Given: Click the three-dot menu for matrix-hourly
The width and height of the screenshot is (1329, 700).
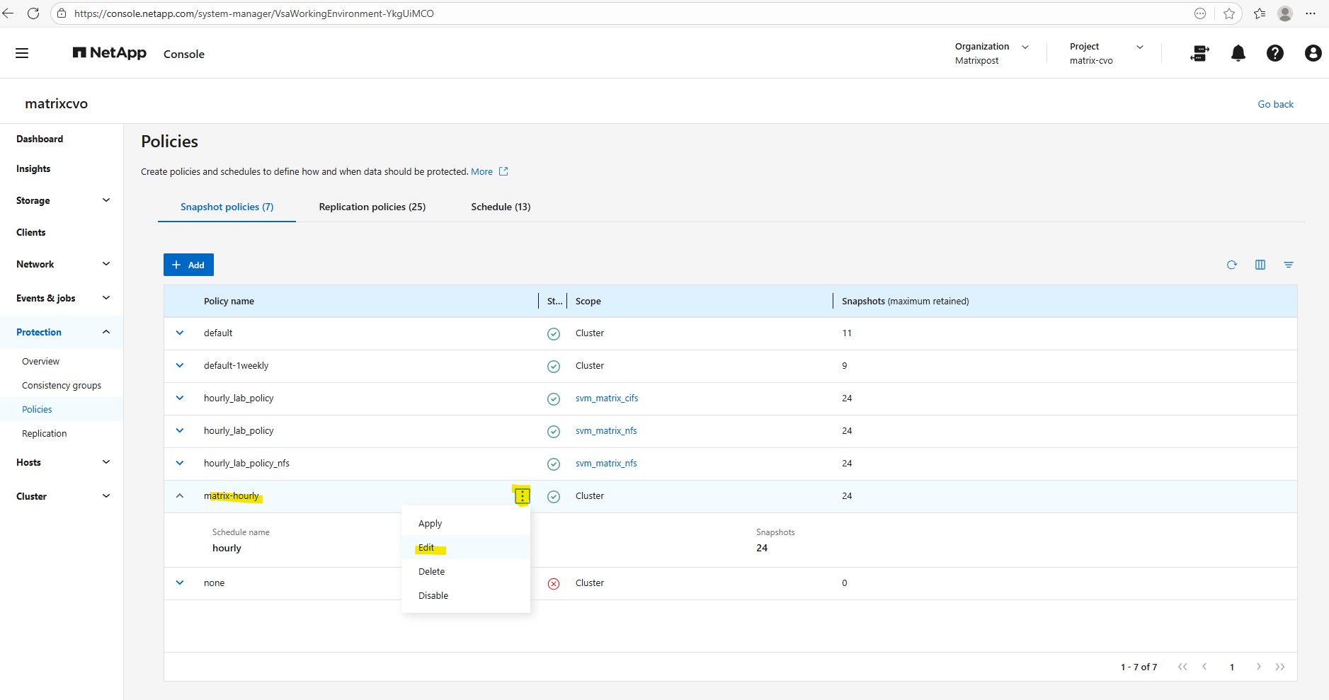Looking at the screenshot, I should pos(522,496).
